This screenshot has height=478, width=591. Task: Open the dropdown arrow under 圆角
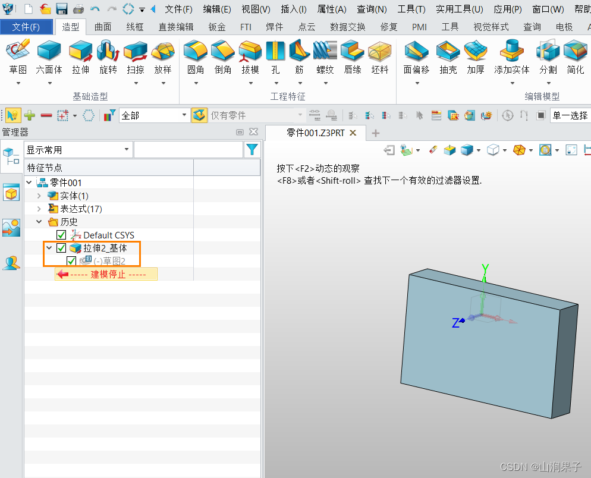tap(196, 83)
